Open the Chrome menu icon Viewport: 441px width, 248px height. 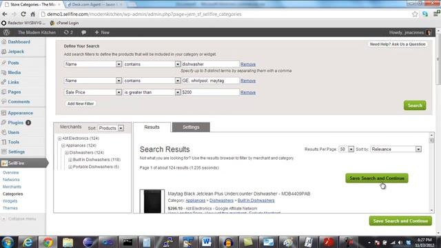(x=436, y=14)
